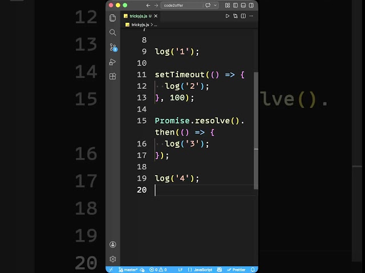Open notifications bell in status bar
The height and width of the screenshot is (273, 365).
253,270
